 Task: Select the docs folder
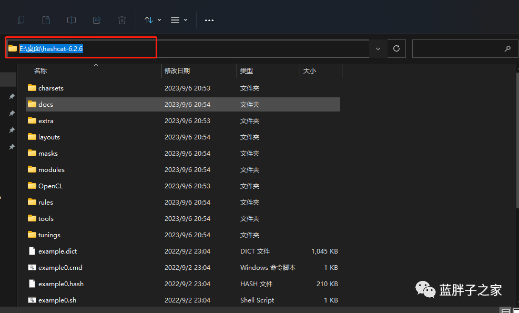click(x=182, y=104)
